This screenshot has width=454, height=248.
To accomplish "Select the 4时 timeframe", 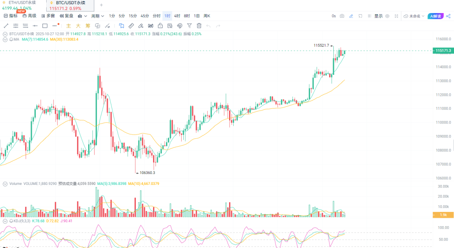I will pos(177,16).
